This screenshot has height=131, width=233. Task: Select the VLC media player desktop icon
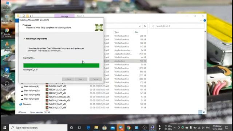pyautogui.click(x=7, y=46)
